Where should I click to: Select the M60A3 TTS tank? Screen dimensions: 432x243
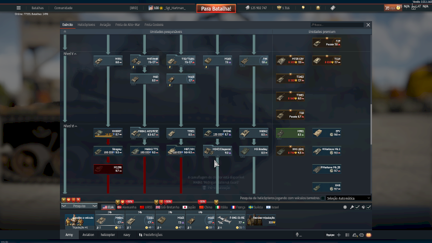[x=145, y=151]
